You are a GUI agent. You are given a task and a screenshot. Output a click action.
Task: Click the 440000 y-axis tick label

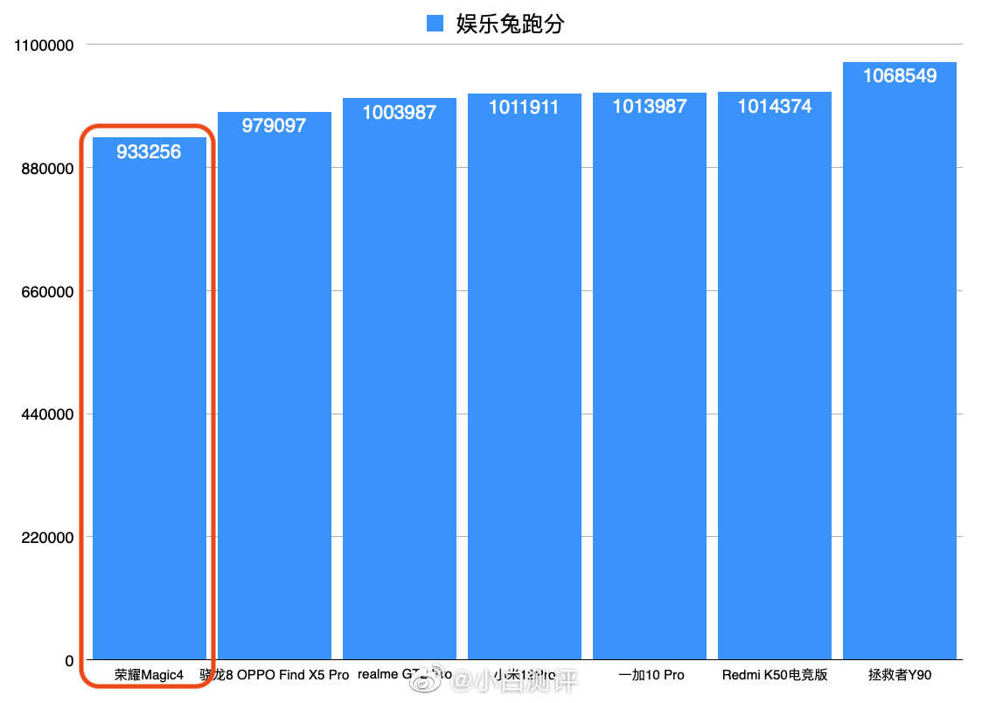pyautogui.click(x=47, y=414)
